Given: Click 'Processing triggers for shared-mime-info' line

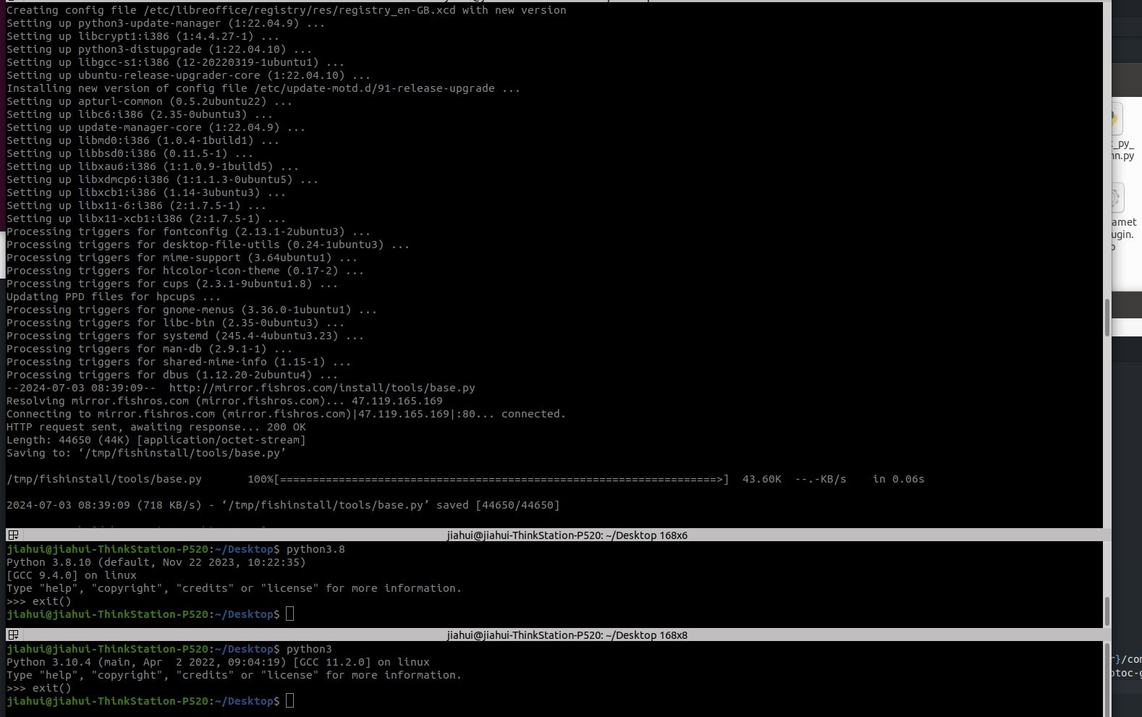Looking at the screenshot, I should coord(179,362).
